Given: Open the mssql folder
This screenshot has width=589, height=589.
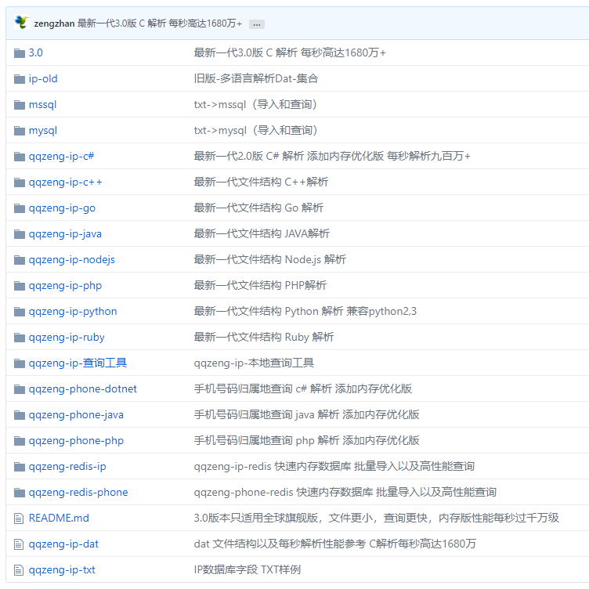Looking at the screenshot, I should 42,104.
